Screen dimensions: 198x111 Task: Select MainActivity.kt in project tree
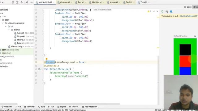point(18,47)
